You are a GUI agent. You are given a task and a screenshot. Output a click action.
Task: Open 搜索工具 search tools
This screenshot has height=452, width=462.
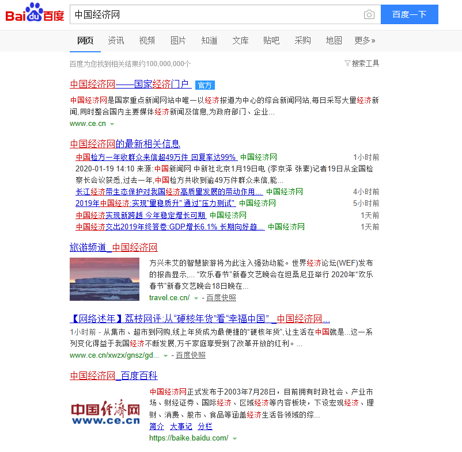(x=365, y=63)
